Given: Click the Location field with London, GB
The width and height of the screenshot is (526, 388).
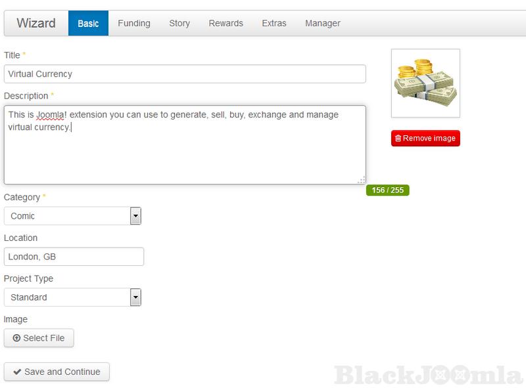Looking at the screenshot, I should 74,257.
